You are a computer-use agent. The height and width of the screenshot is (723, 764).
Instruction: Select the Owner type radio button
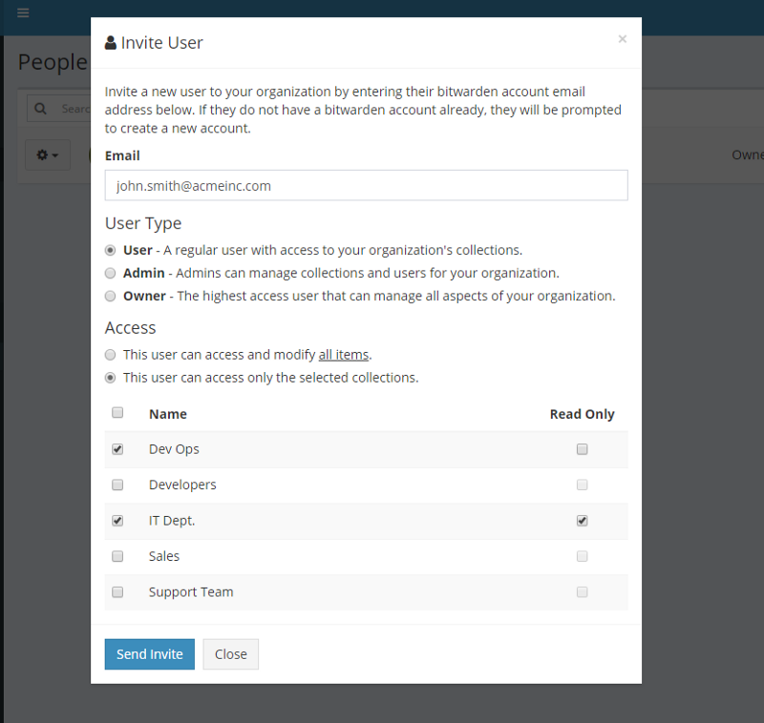tap(111, 296)
